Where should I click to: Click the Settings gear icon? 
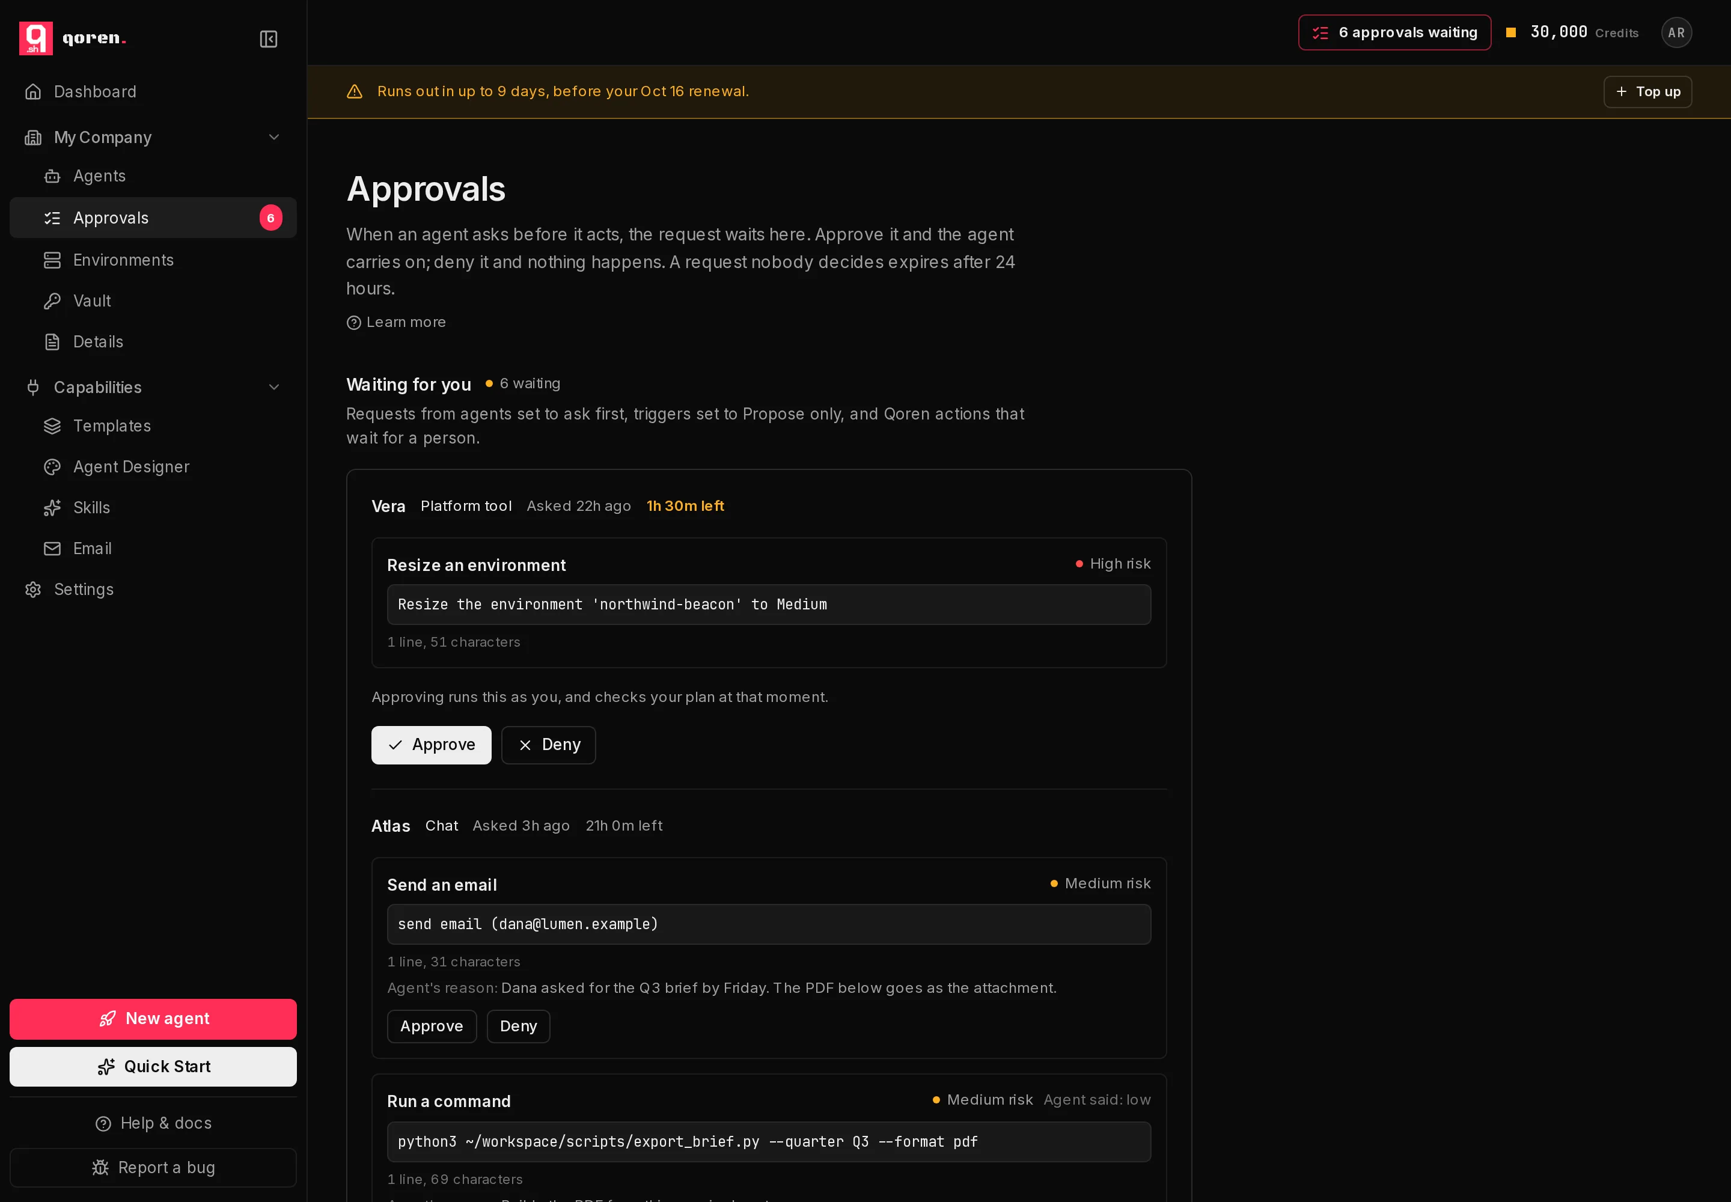click(x=32, y=590)
